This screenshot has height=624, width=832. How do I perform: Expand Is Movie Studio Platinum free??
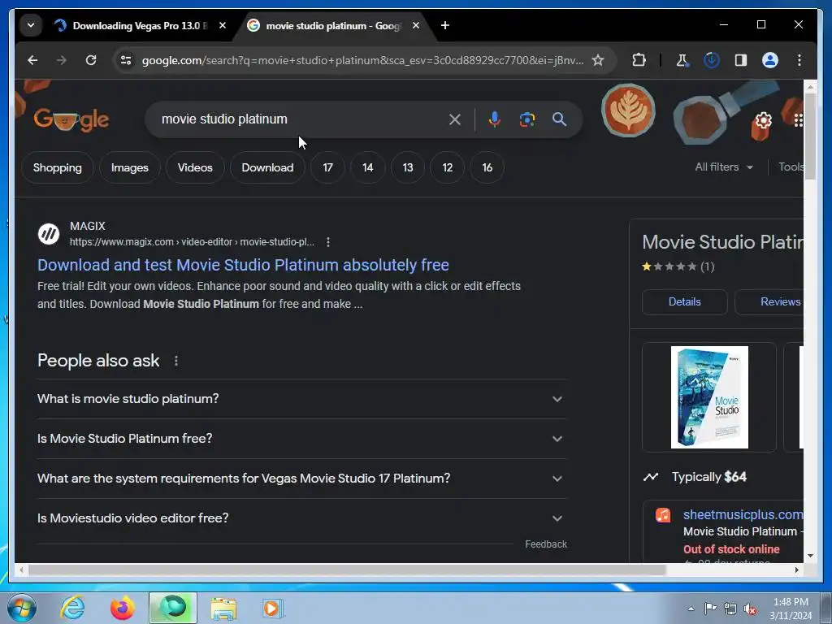coord(301,439)
